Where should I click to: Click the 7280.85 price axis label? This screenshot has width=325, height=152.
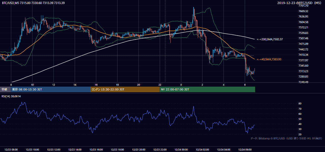pos(303,77)
